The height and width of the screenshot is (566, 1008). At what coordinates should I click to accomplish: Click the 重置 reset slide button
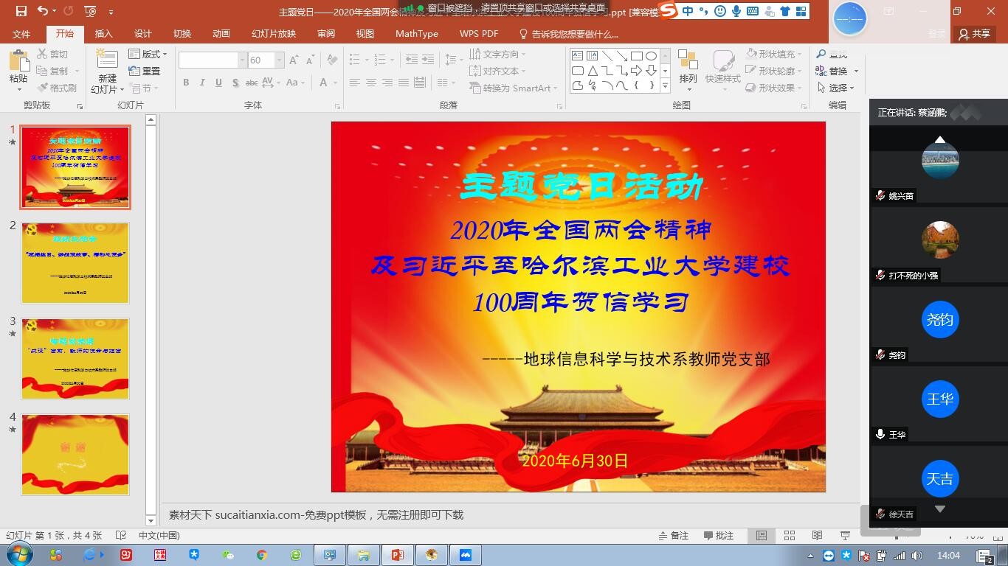145,71
